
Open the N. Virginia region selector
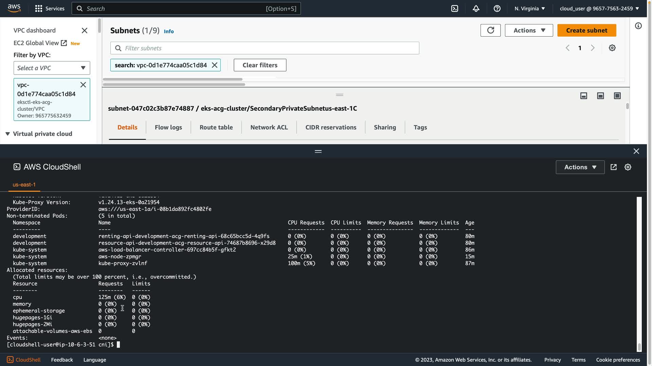[x=529, y=8]
